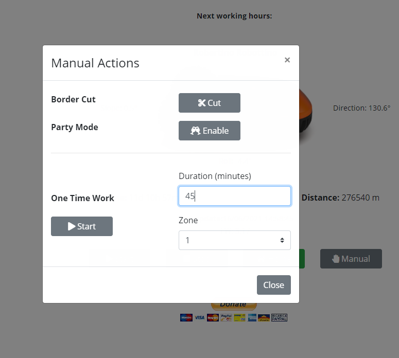This screenshot has height=358, width=399.
Task: Click the Duration (minutes) label
Action: click(215, 176)
